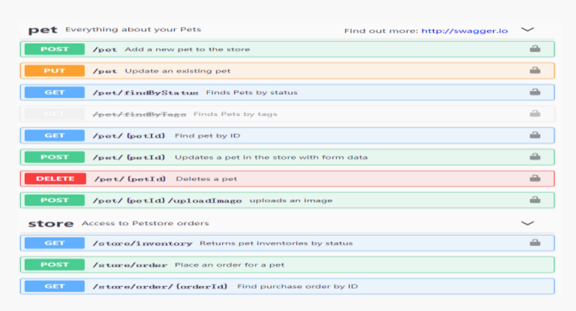Collapse the store section chevron
The height and width of the screenshot is (311, 576).
click(x=527, y=223)
